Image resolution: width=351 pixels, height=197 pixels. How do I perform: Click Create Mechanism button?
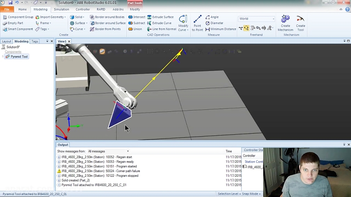tap(285, 23)
